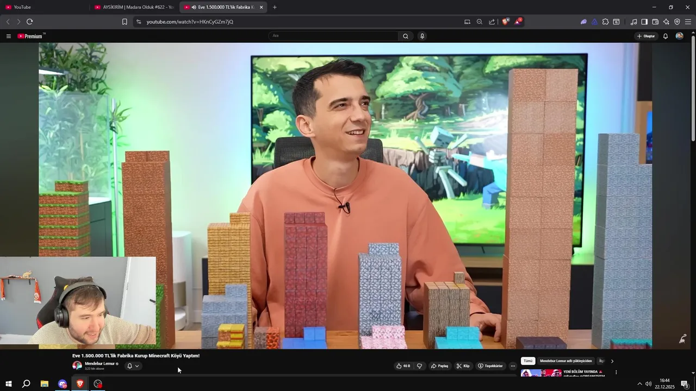The width and height of the screenshot is (696, 391).
Task: Show more chips with right chevron
Action: pyautogui.click(x=612, y=361)
